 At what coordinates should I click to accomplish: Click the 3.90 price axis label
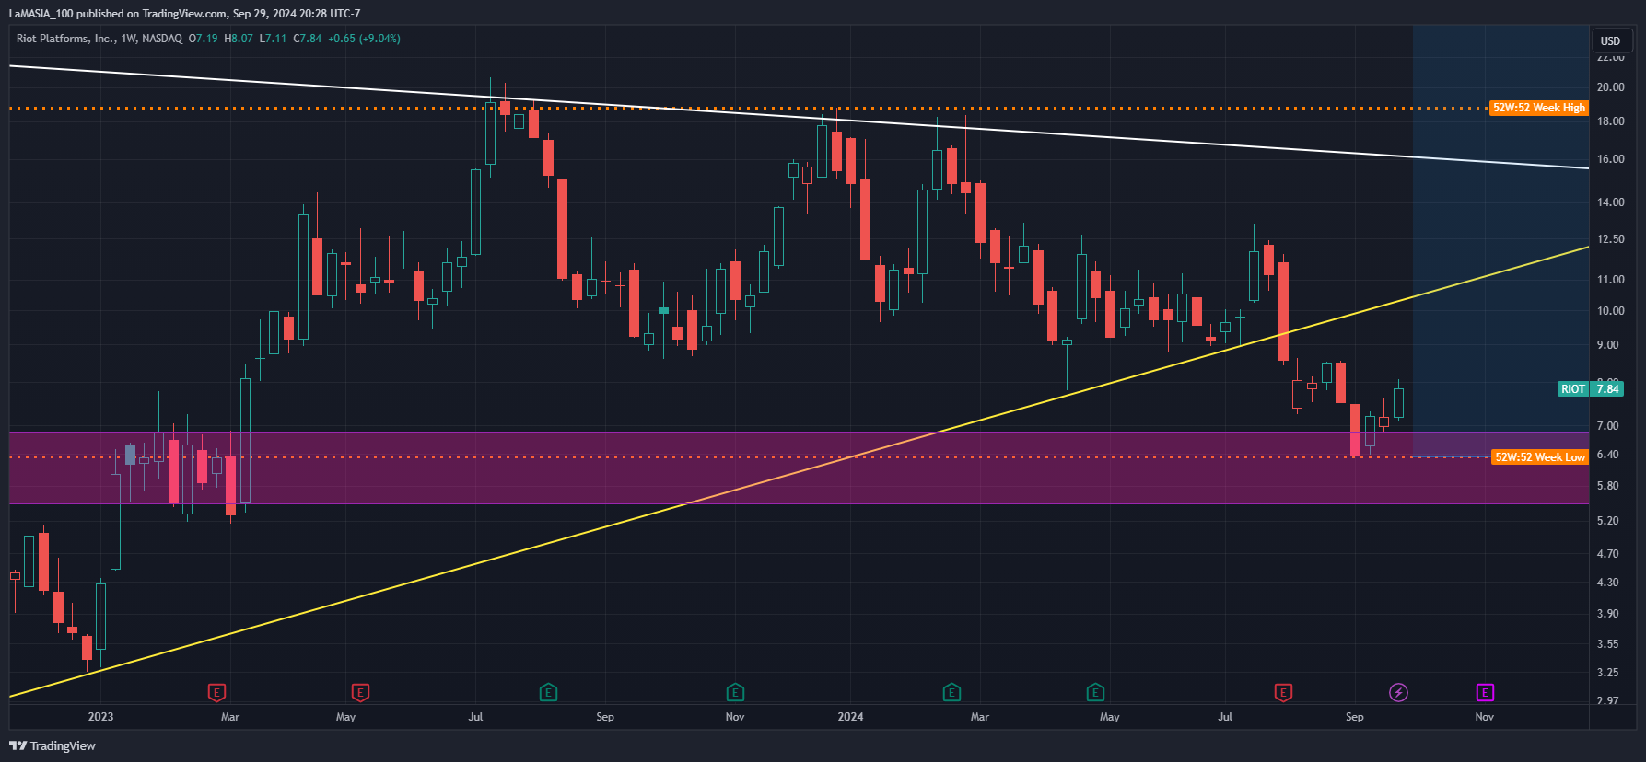point(1608,614)
